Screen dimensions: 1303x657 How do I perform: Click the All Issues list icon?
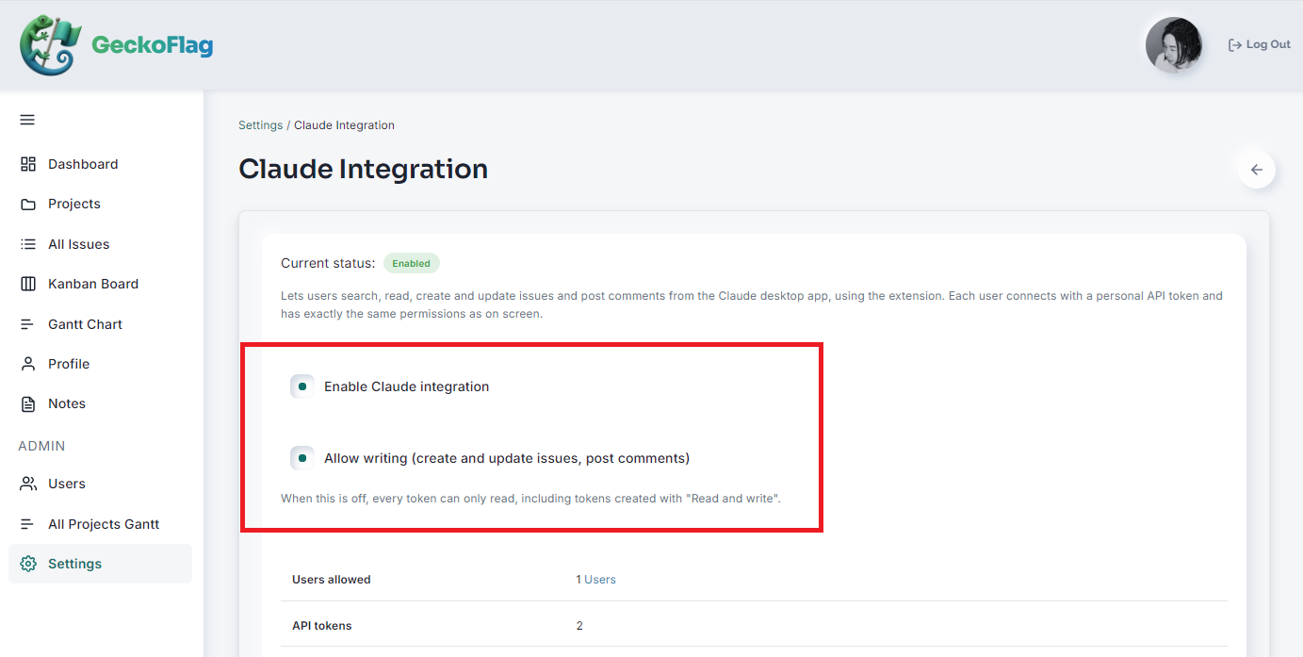(x=28, y=244)
